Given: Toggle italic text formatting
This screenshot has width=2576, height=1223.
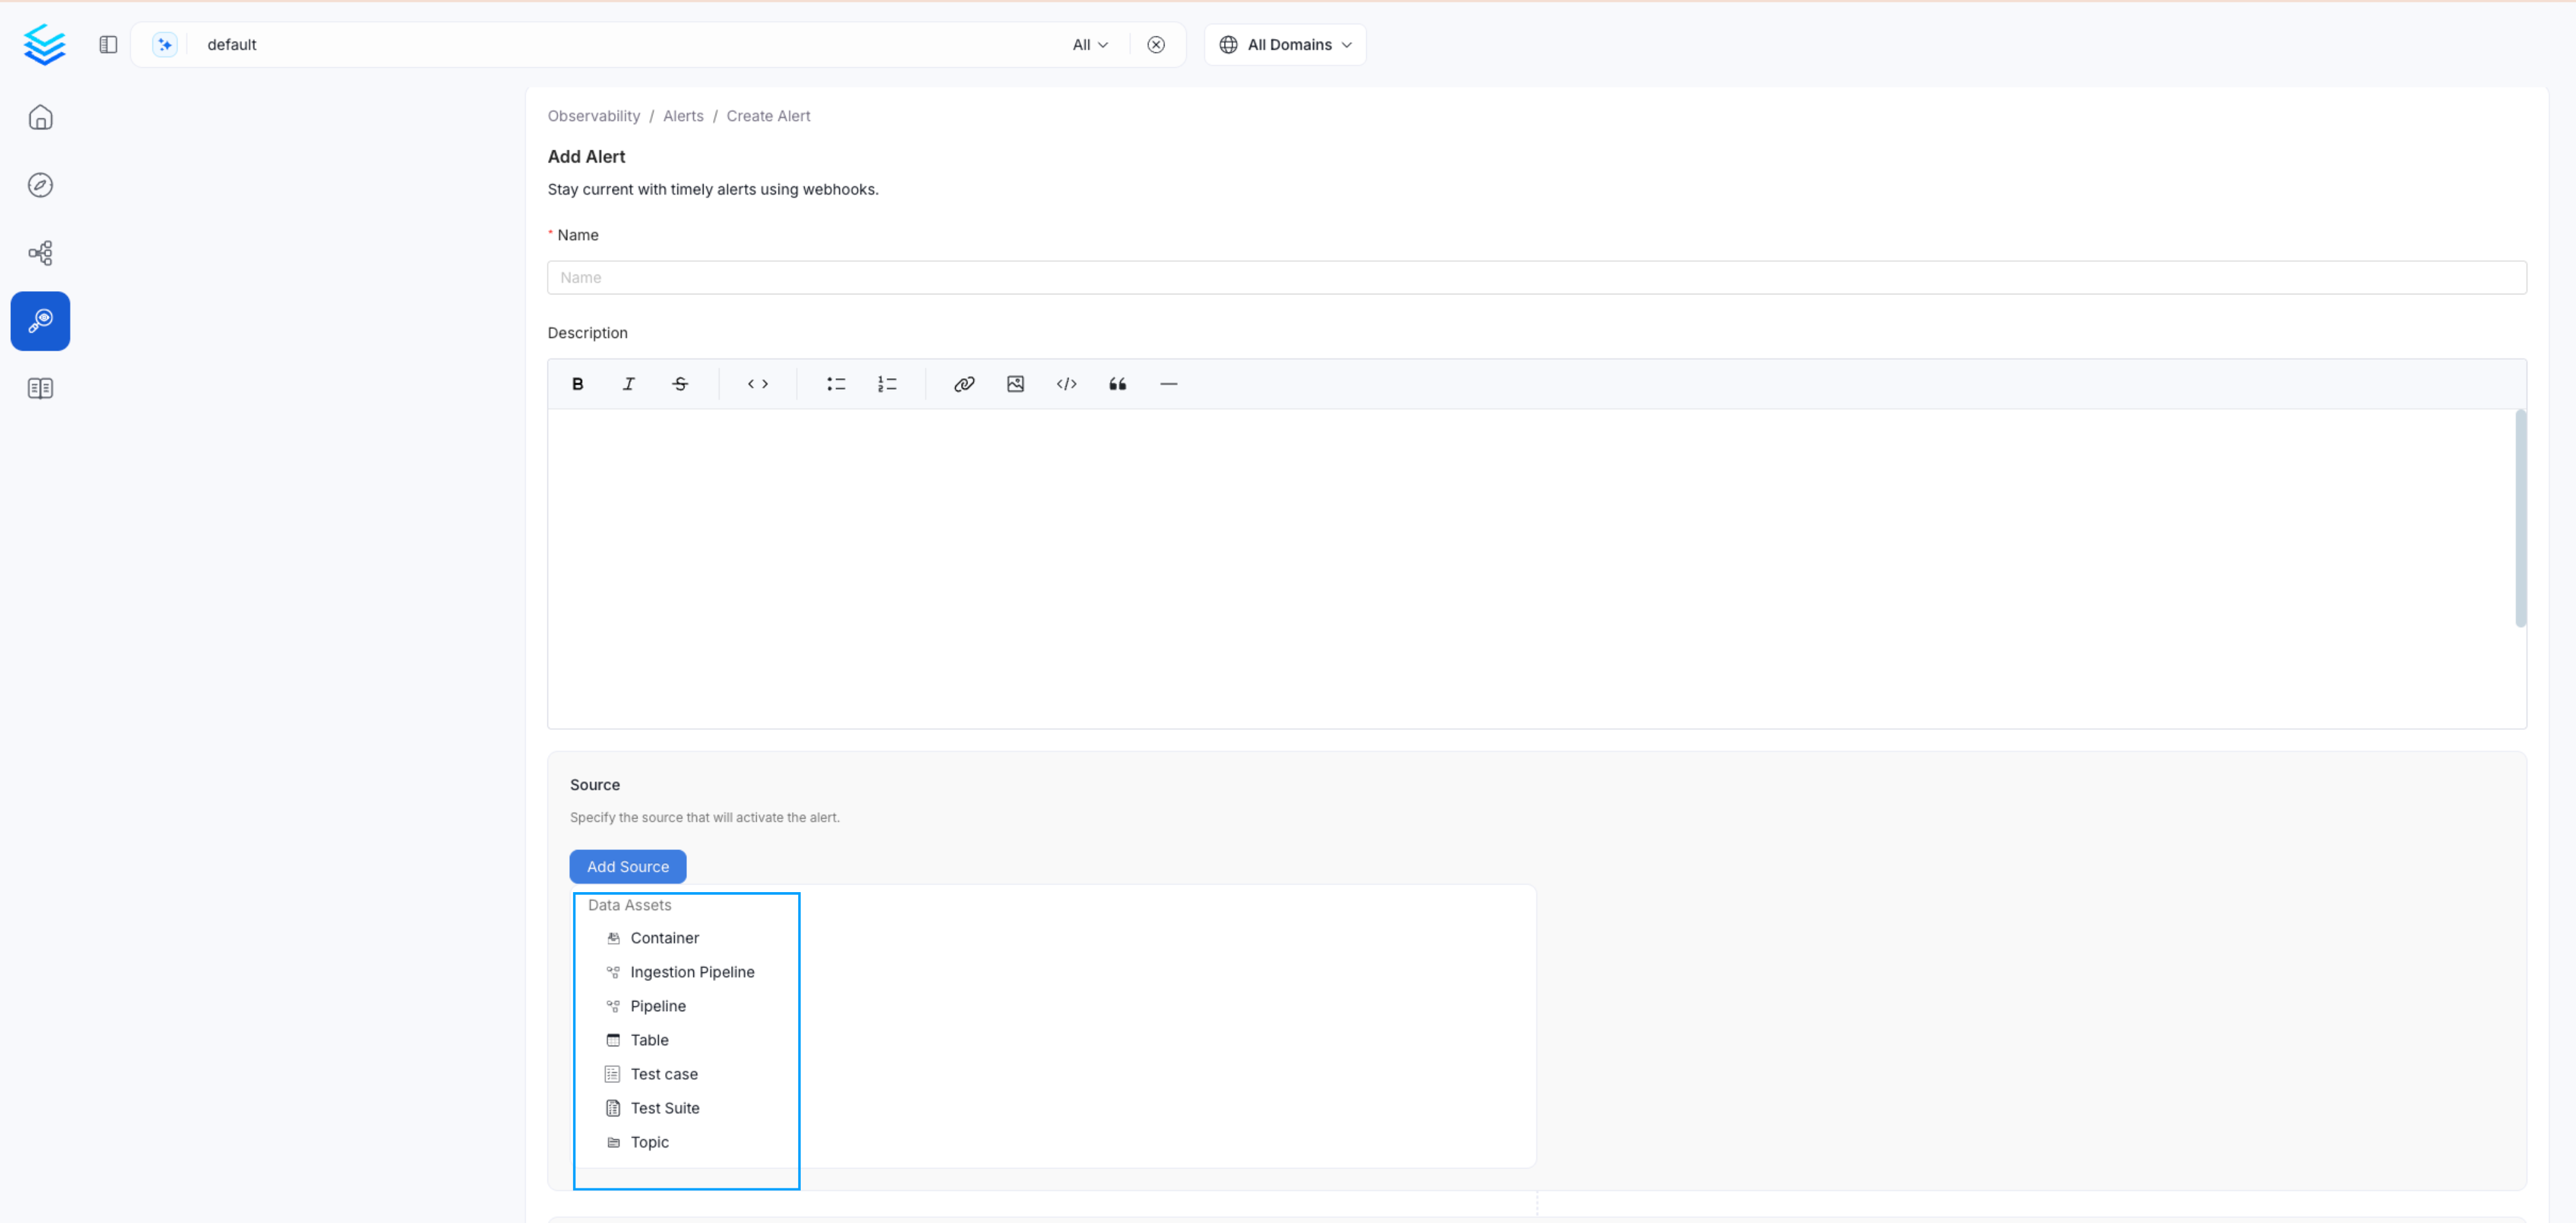Looking at the screenshot, I should point(628,384).
